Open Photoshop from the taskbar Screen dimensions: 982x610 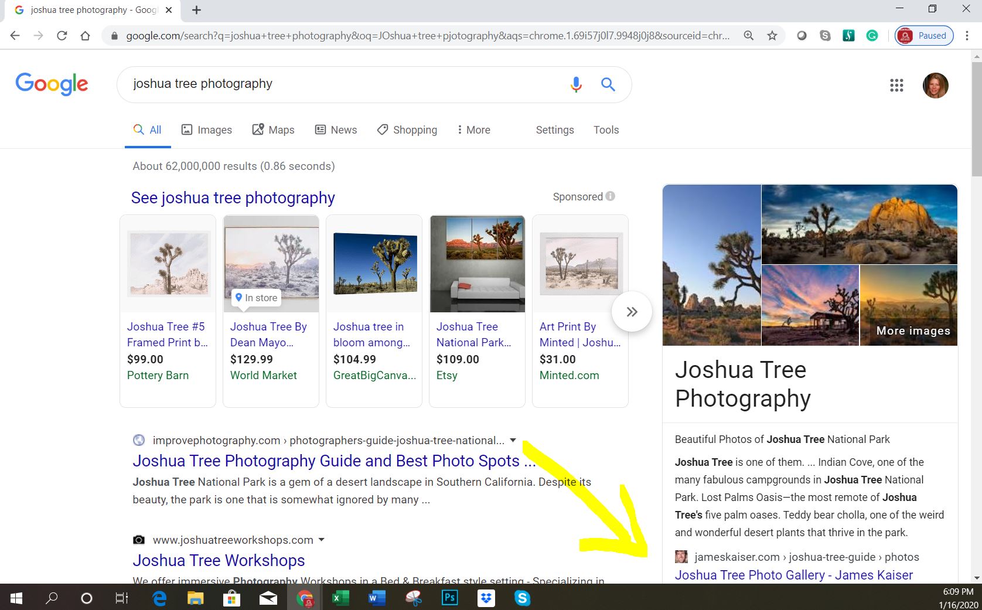[x=449, y=598]
